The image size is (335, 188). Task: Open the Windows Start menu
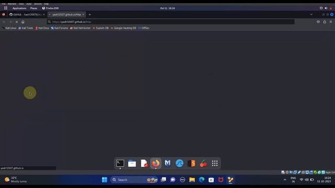[x=105, y=180]
